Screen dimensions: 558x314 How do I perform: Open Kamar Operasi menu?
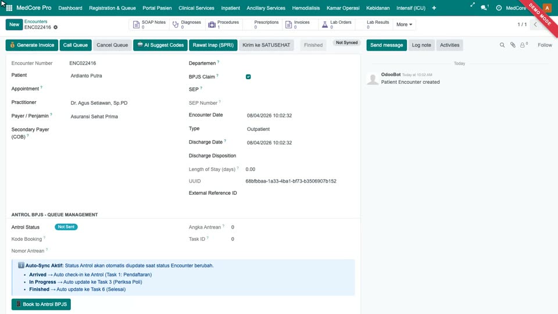343,8
